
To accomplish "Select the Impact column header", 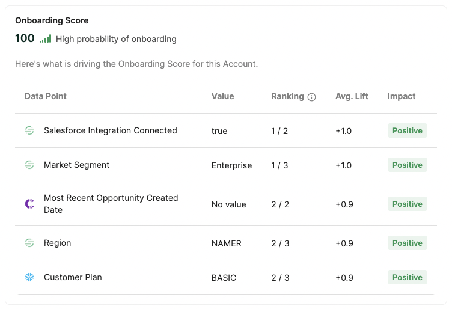I will coord(402,96).
